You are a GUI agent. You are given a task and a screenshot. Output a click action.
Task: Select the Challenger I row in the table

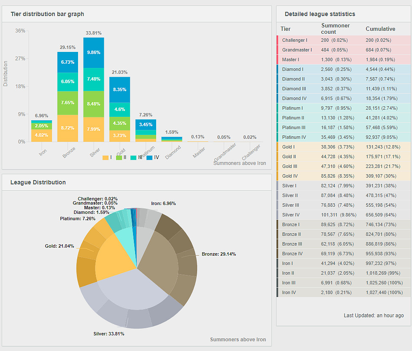pos(344,40)
